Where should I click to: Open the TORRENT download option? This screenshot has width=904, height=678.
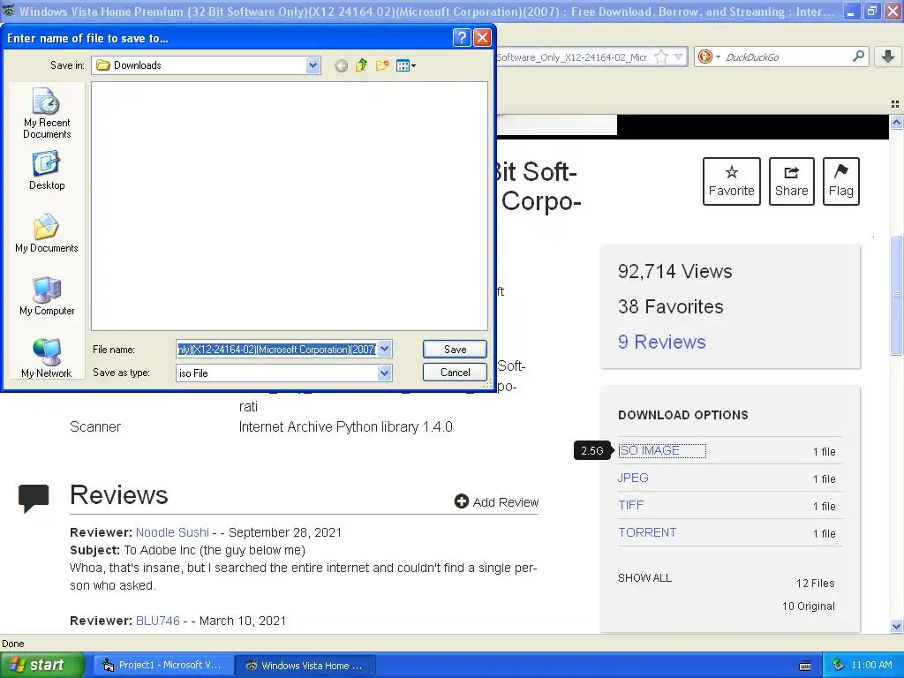647,532
